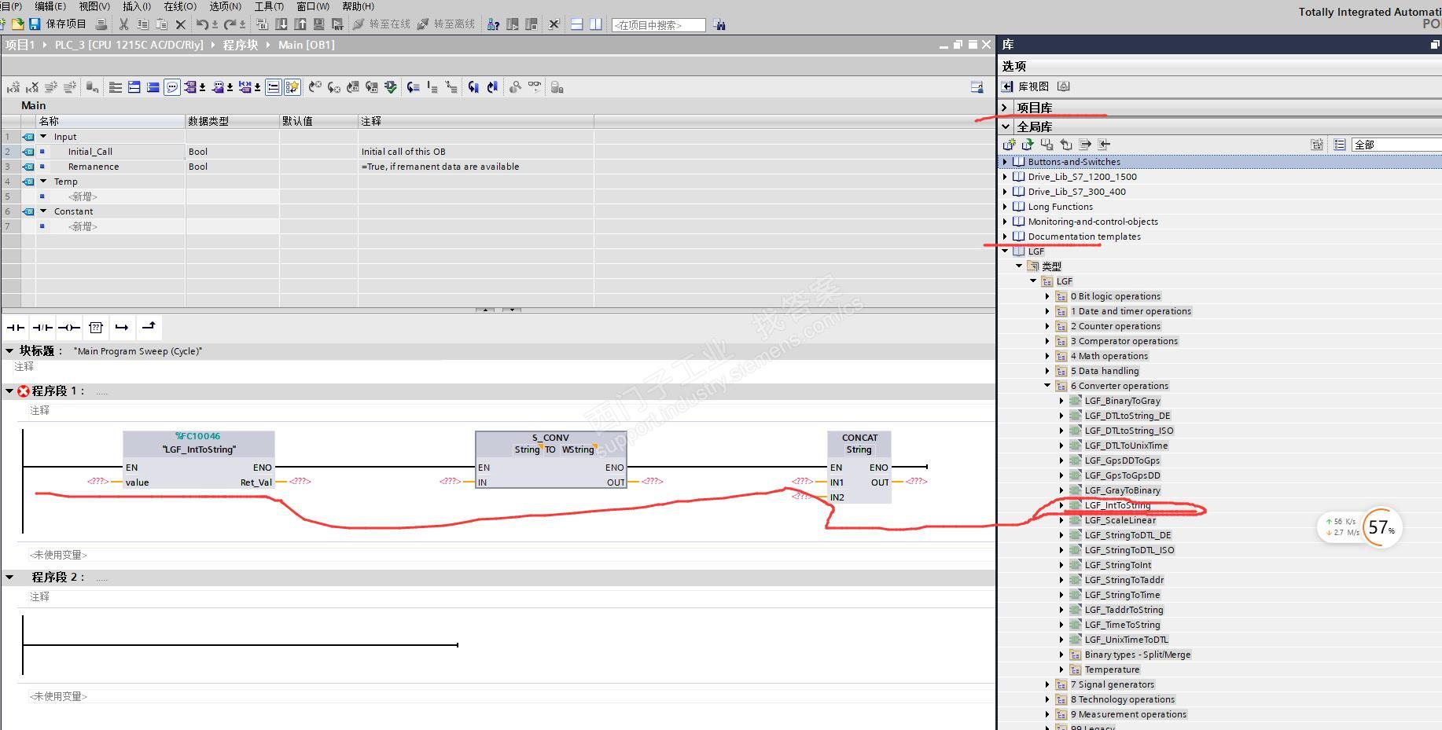Click the project search input field
Screen dimensions: 1442x730
point(658,25)
